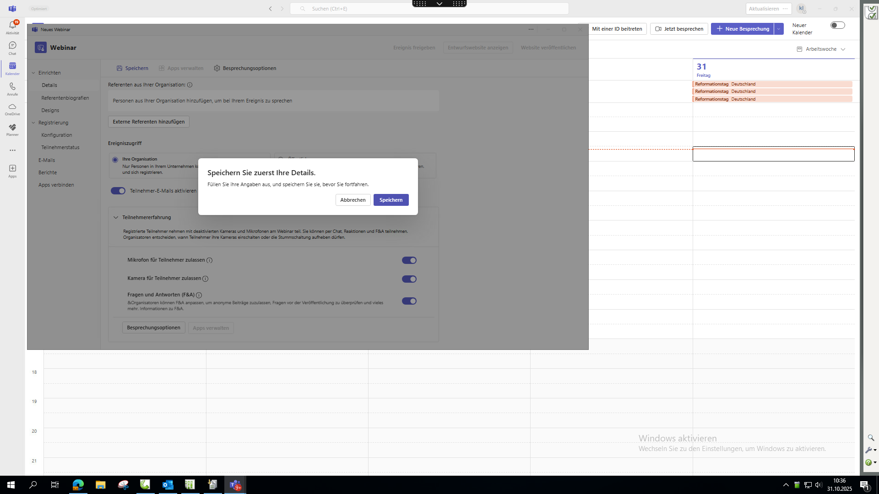
Task: Click Jetzt besprechen button
Action: click(x=679, y=29)
